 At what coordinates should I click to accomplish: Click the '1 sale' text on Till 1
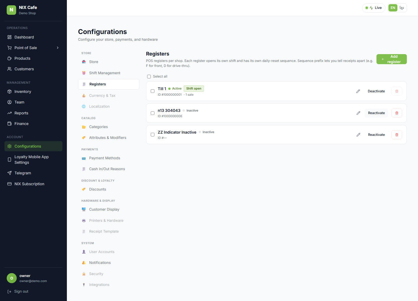(189, 95)
